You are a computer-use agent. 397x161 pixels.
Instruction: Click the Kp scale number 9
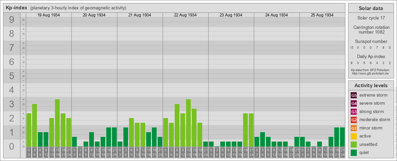click(x=11, y=20)
